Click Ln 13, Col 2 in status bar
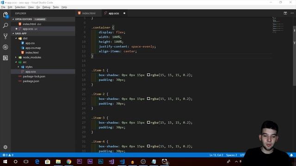Image resolution: width=296 pixels, height=166 pixels. tap(216, 155)
